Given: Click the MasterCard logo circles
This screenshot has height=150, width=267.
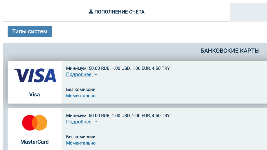Looking at the screenshot, I should pyautogui.click(x=35, y=123).
